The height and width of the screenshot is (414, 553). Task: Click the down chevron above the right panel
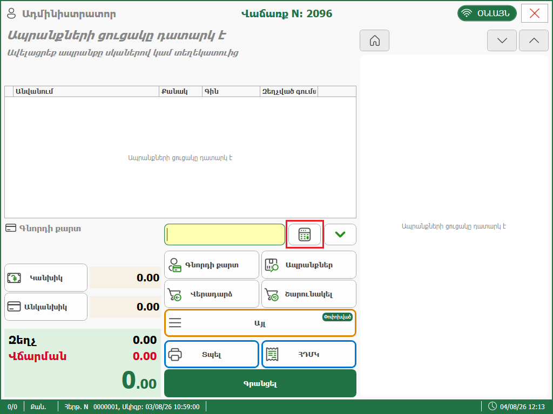tap(502, 40)
